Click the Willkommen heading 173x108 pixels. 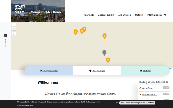(48, 83)
